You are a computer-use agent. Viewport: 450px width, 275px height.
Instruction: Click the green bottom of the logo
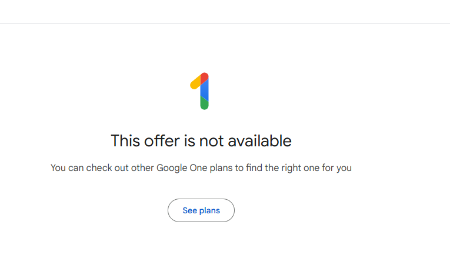click(204, 104)
